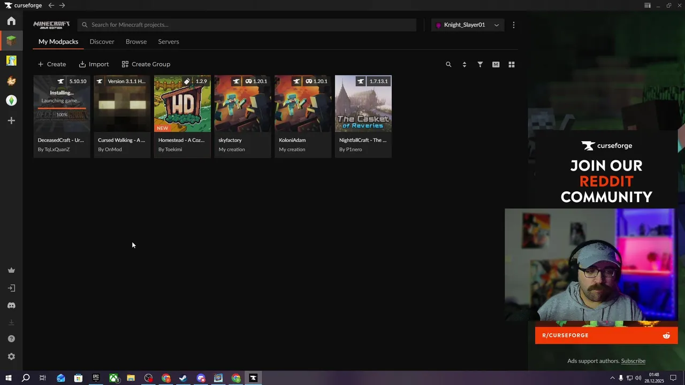Open Epic Games Launcher from the taskbar
The width and height of the screenshot is (685, 385).
96,378
